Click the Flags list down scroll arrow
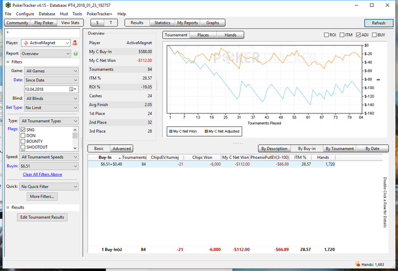This screenshot has height=271, width=398. point(75,148)
